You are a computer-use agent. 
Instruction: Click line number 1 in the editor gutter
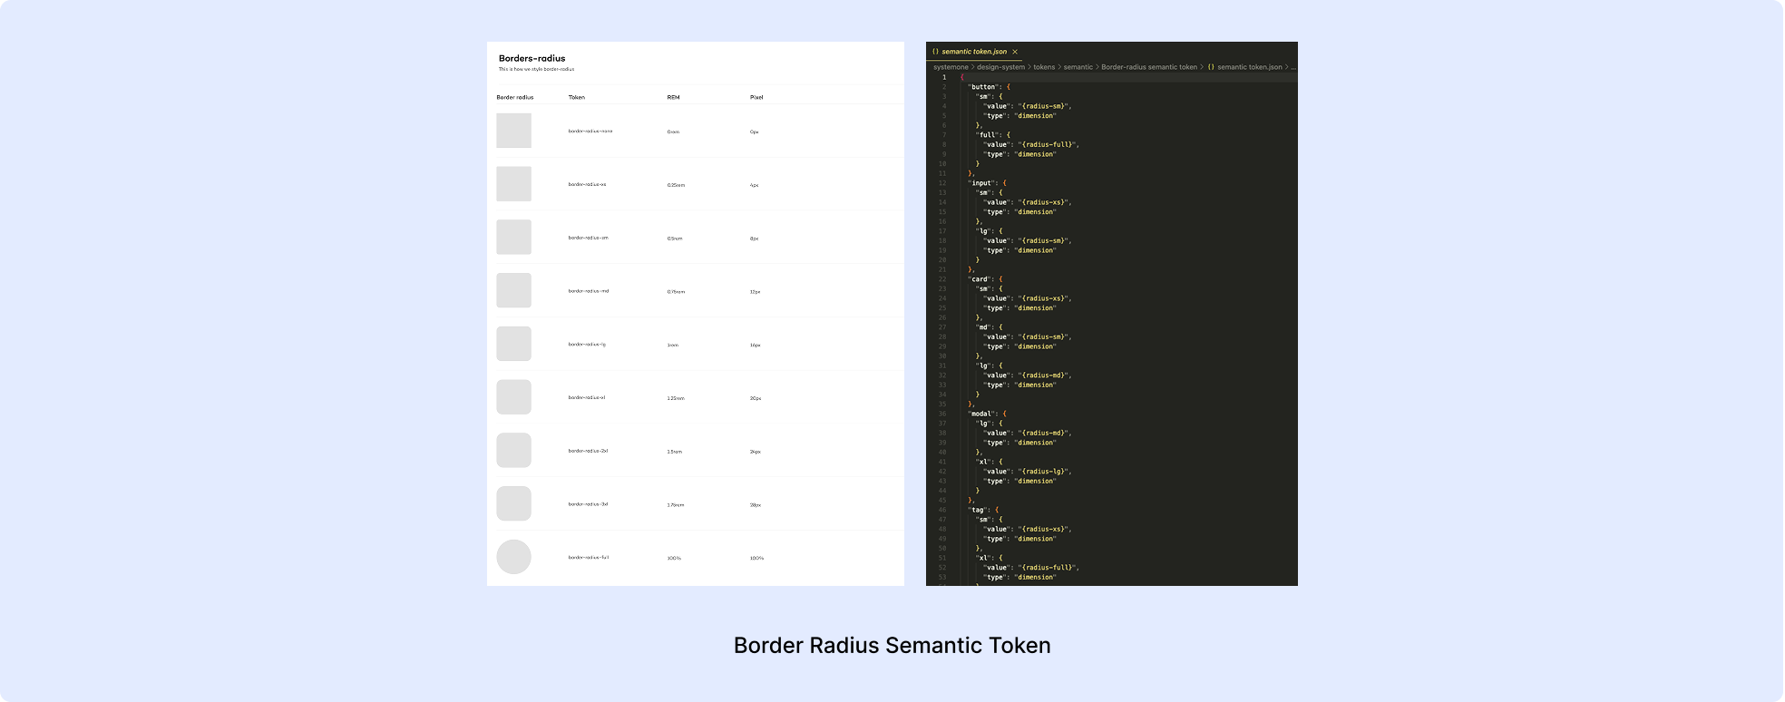pyautogui.click(x=944, y=77)
